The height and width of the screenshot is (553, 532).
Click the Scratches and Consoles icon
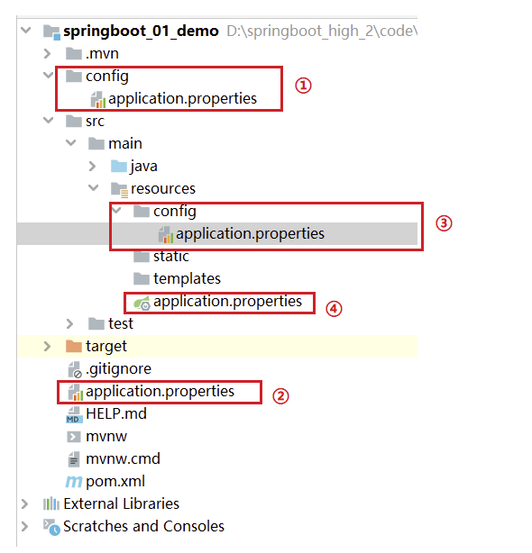51,527
